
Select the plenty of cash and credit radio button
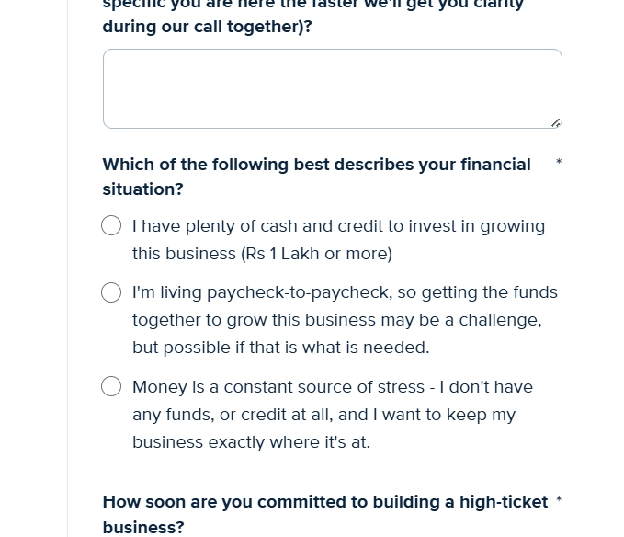click(111, 225)
